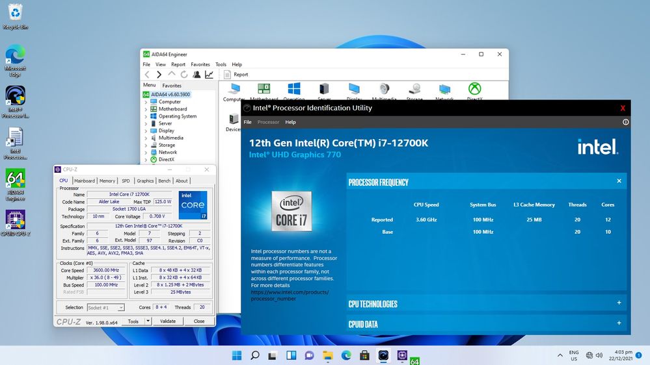The height and width of the screenshot is (365, 650).
Task: Click AIDA64 toolbar Back arrow
Action: 147,75
